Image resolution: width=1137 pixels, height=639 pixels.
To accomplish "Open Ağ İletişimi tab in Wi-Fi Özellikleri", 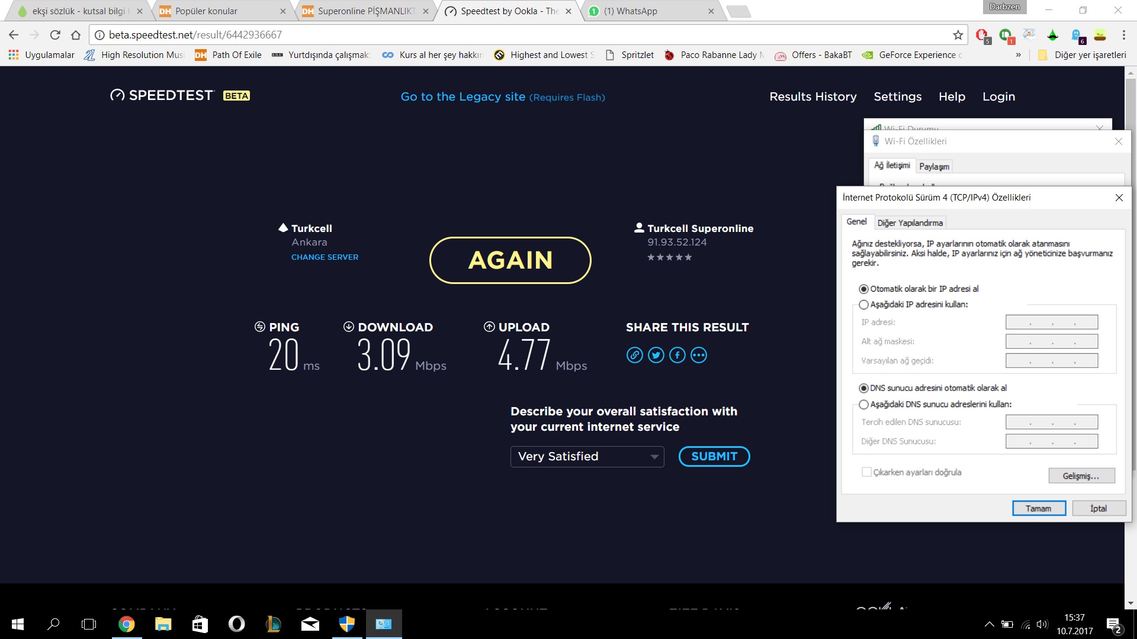I will click(892, 166).
